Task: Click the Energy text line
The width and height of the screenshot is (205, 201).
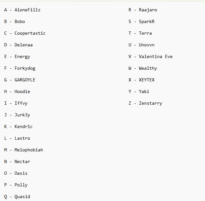Action: click(x=22, y=57)
